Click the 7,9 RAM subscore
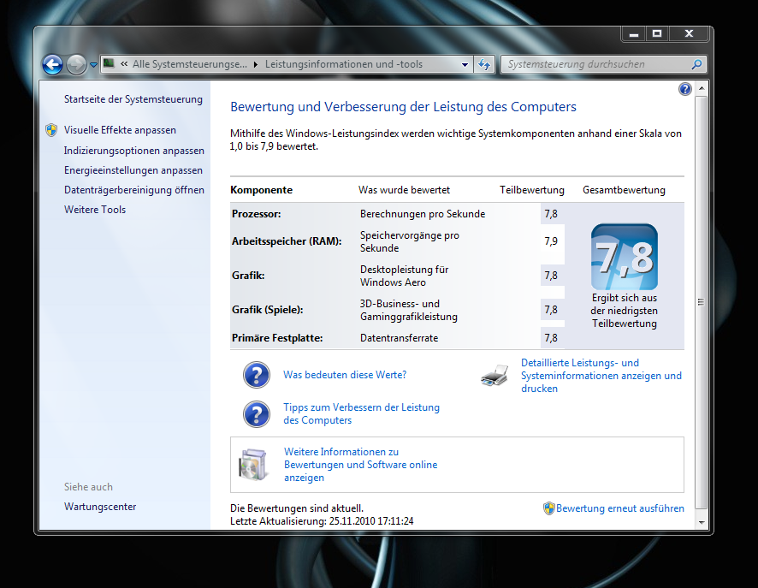The width and height of the screenshot is (758, 588). [551, 241]
